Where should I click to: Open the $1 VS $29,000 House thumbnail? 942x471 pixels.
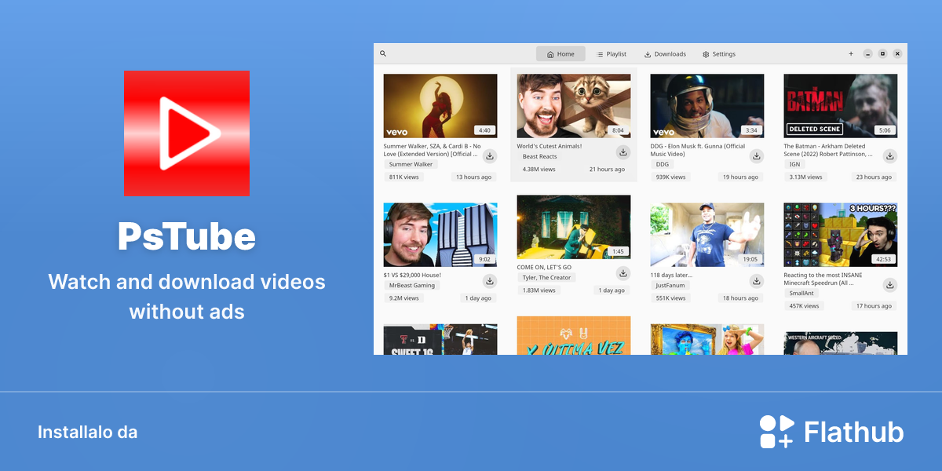click(x=440, y=235)
